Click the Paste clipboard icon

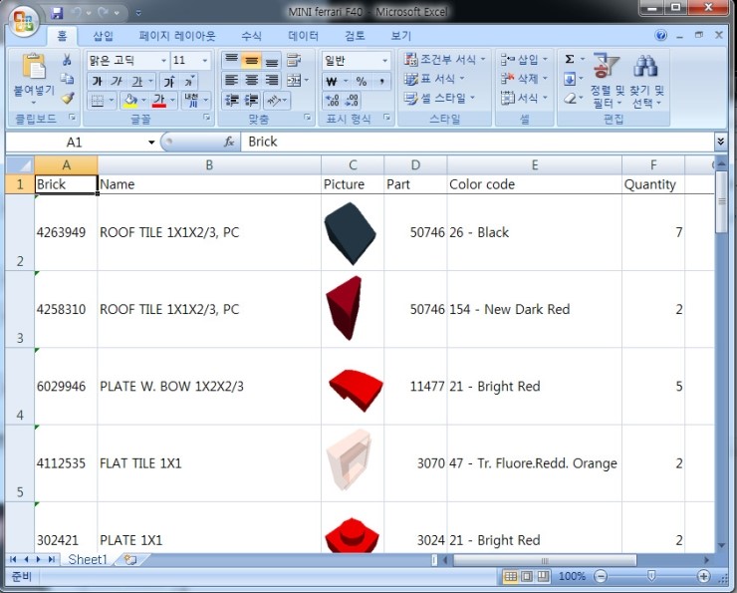(34, 67)
